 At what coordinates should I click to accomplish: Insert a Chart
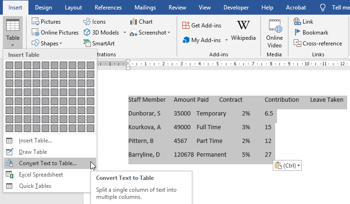[134, 22]
